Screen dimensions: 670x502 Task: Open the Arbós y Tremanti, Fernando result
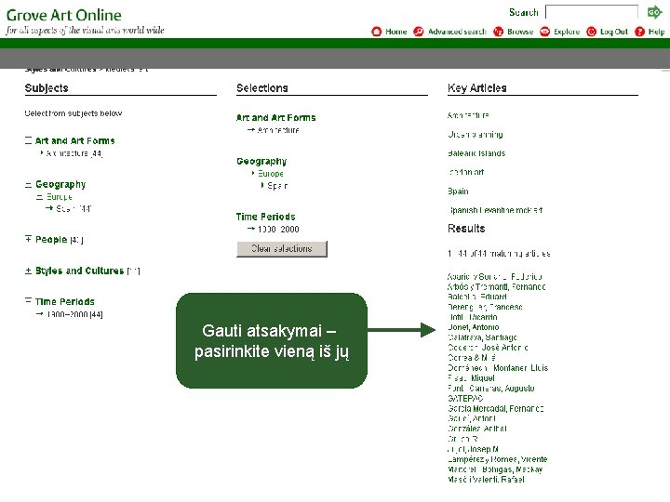pos(497,287)
